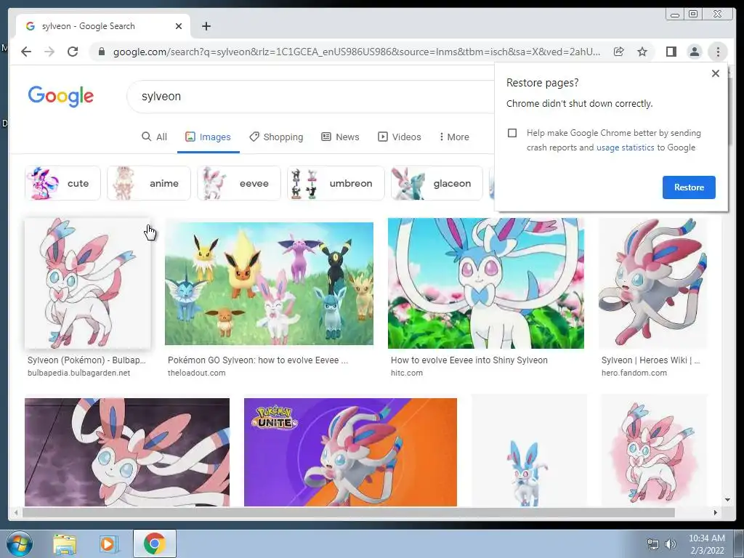Filter images by anime chip
The width and height of the screenshot is (744, 558).
148,183
